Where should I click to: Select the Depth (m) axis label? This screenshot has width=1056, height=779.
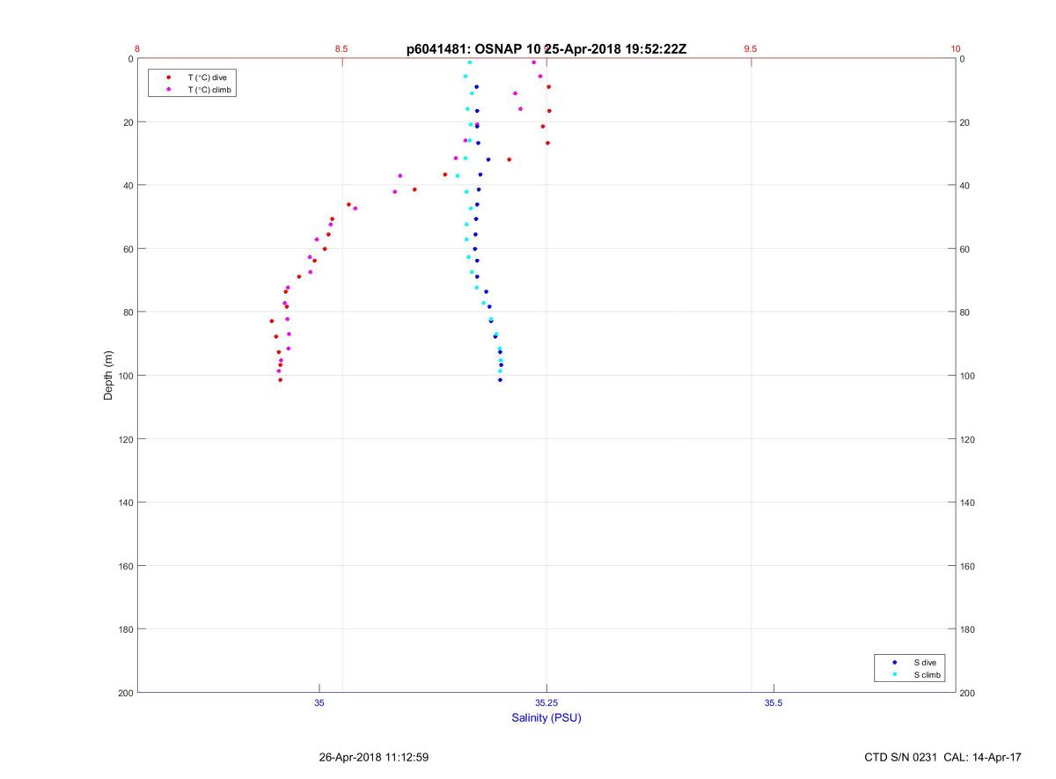pyautogui.click(x=108, y=376)
